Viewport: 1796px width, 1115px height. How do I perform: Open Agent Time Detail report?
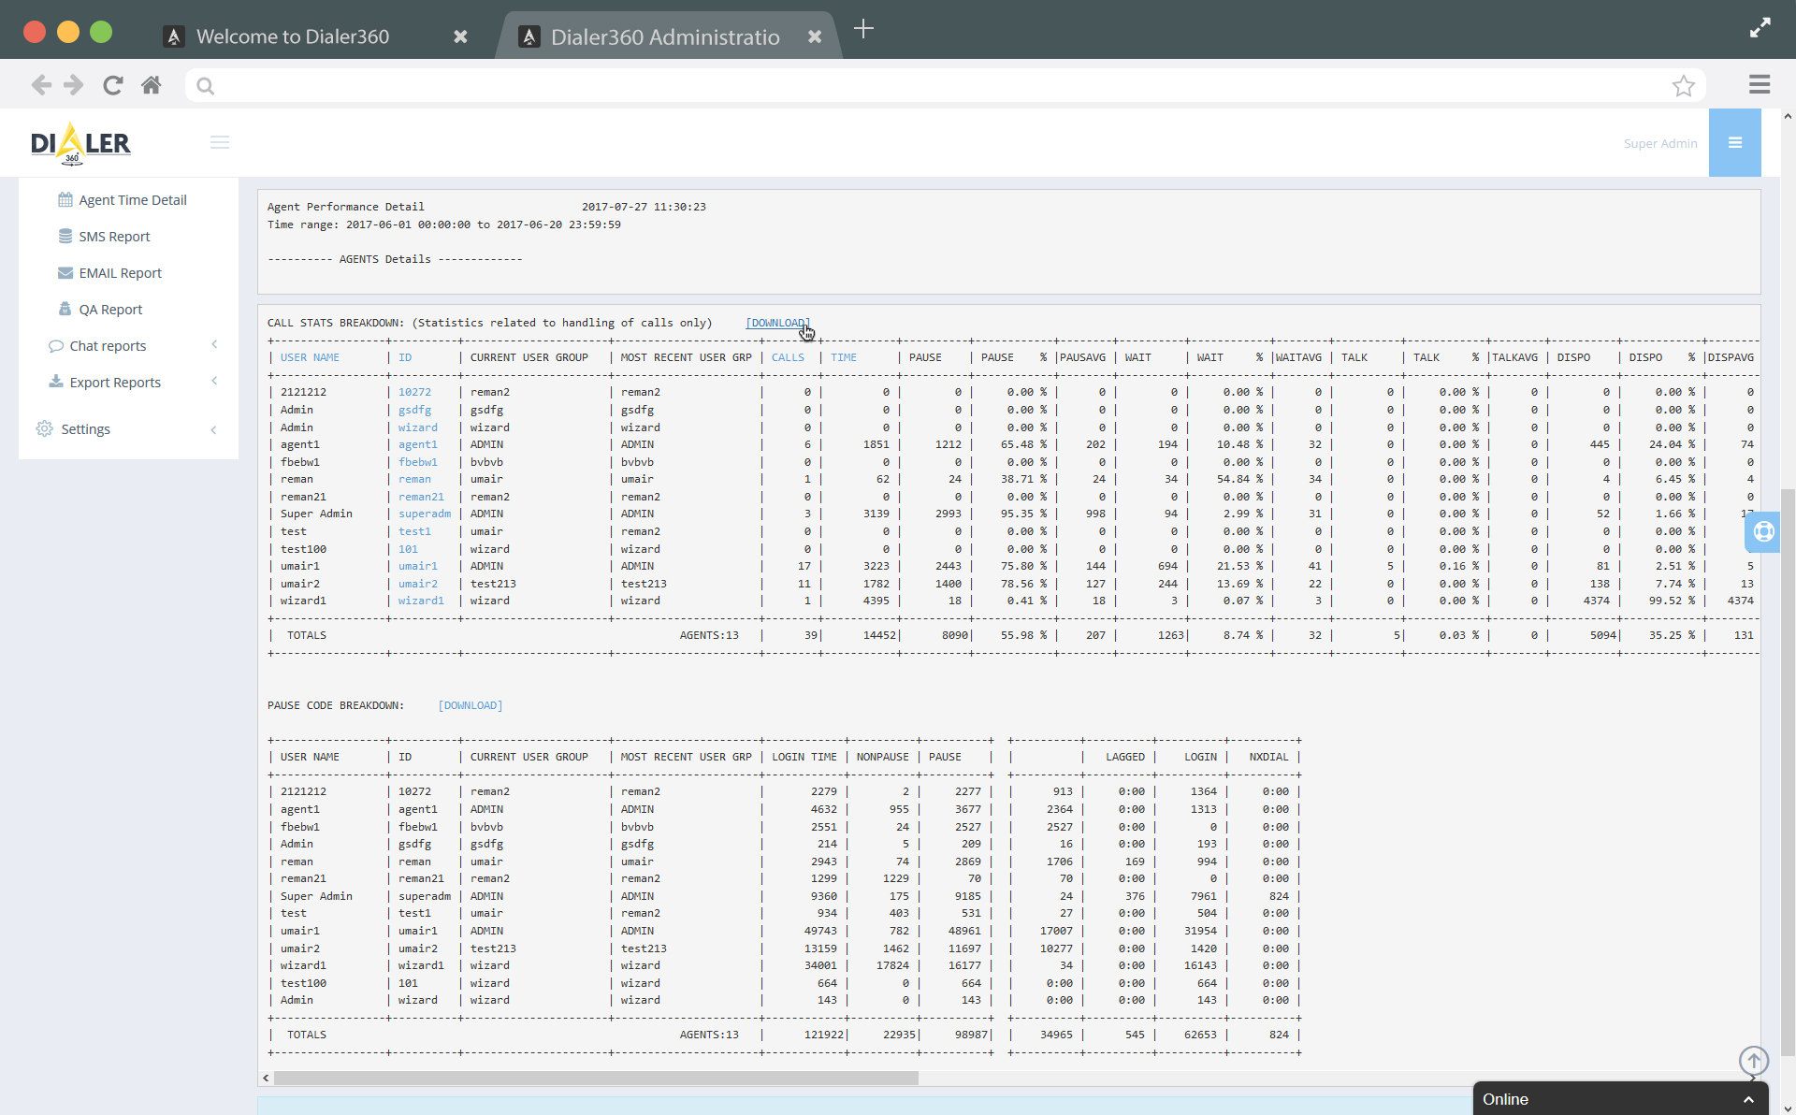[x=132, y=200]
